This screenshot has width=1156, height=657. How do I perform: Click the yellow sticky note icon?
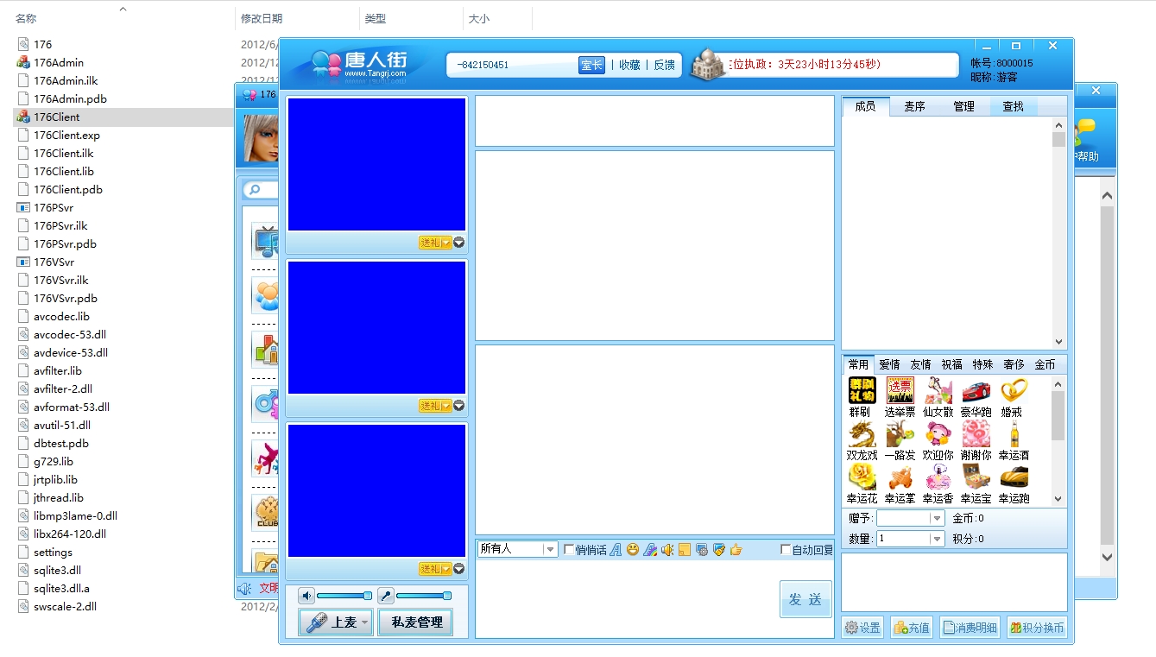click(685, 549)
